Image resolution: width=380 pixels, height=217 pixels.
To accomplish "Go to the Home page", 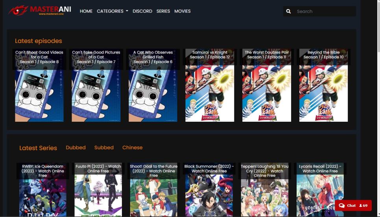I will coord(86,11).
